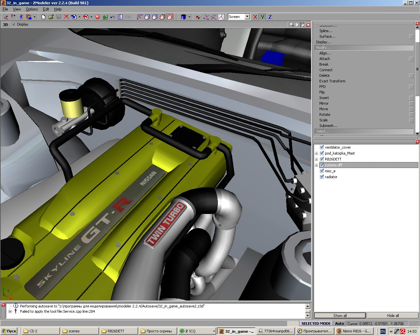Screen dimensions: 420x336
Task: Uncheck turismo.dff visibility checkbox
Action: click(322, 165)
